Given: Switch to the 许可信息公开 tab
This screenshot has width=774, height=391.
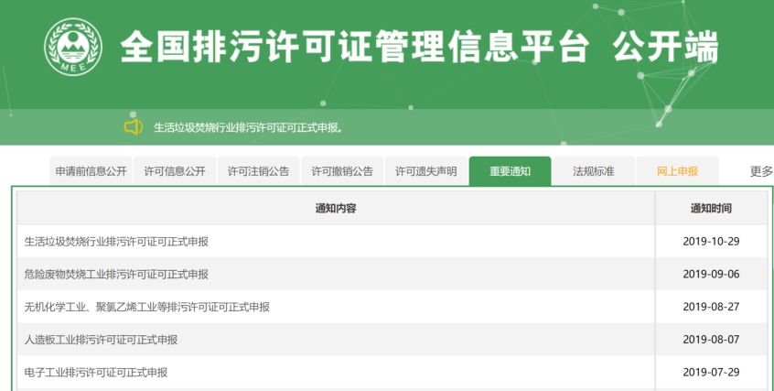Looking at the screenshot, I should [x=175, y=171].
